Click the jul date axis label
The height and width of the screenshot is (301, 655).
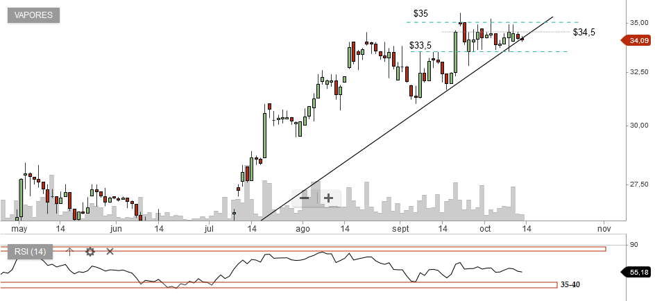point(210,229)
